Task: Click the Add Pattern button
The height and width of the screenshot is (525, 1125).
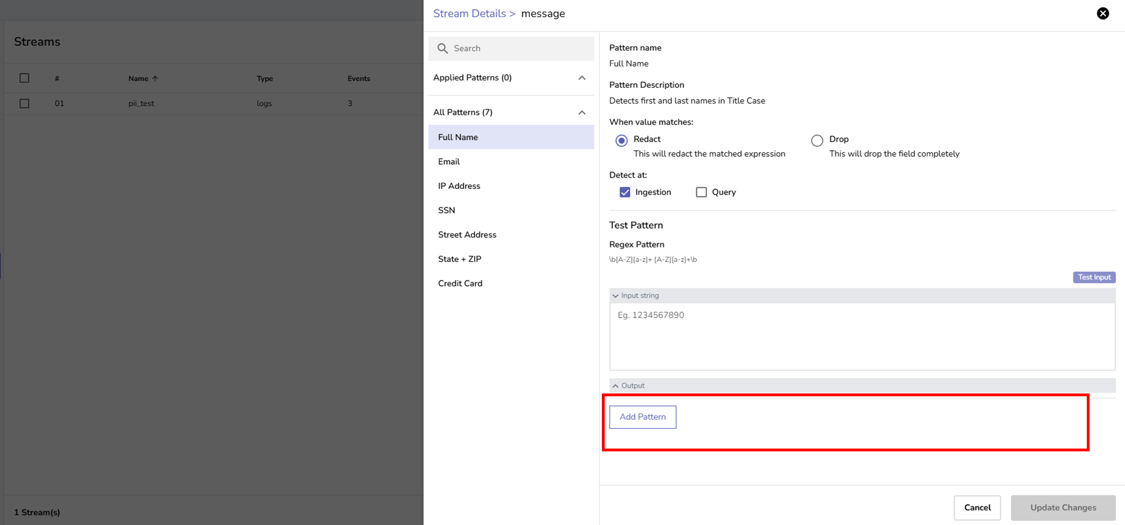Action: (x=642, y=417)
